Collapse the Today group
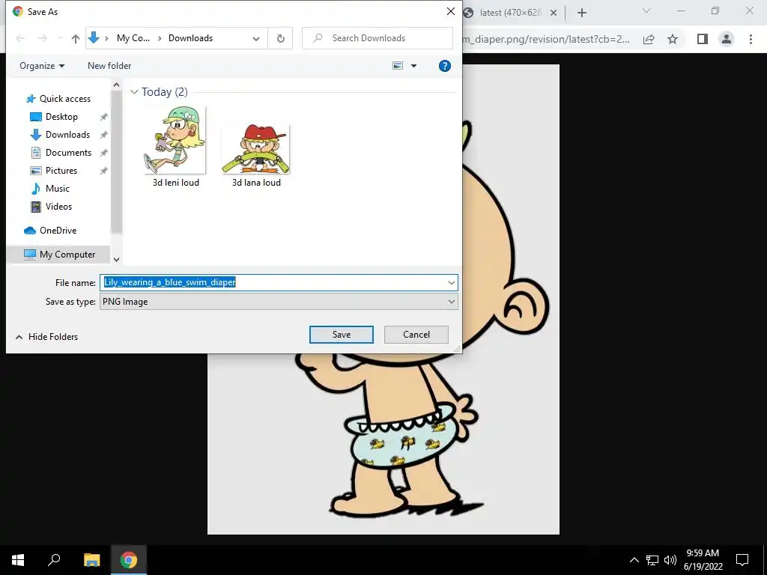This screenshot has width=767, height=575. point(134,92)
